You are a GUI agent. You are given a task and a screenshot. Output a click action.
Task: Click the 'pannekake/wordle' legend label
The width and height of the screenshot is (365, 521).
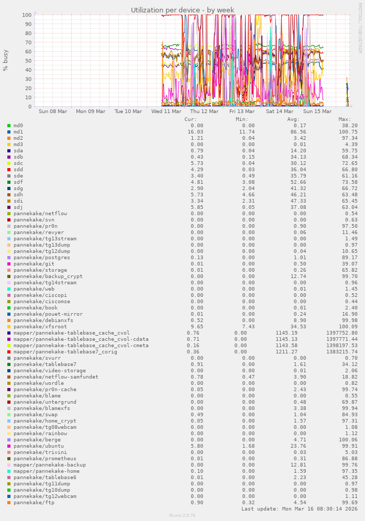pos(39,383)
